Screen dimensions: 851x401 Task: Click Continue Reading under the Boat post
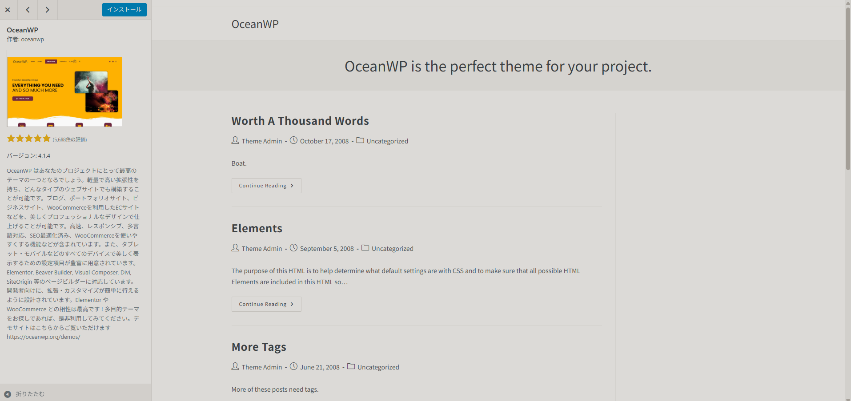(x=266, y=186)
